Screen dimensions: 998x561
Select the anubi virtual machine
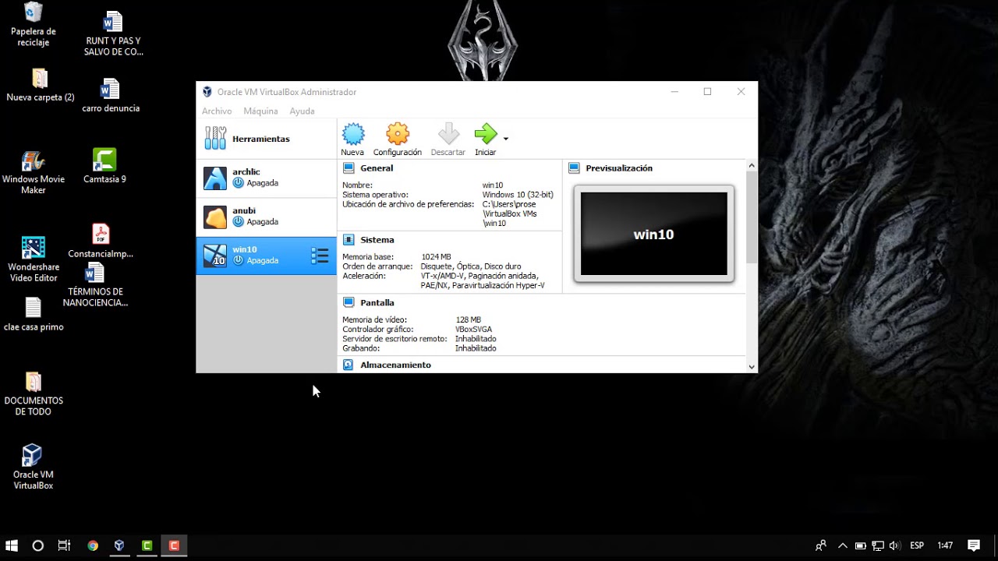pyautogui.click(x=267, y=217)
